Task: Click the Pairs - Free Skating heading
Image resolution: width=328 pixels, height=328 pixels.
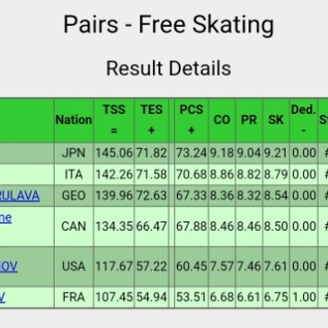Action: [x=169, y=24]
